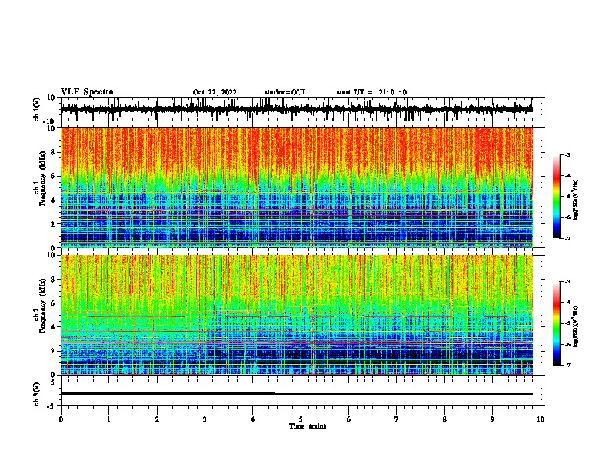
Task: Click the "station=OUI" header label
Action: click(x=285, y=92)
